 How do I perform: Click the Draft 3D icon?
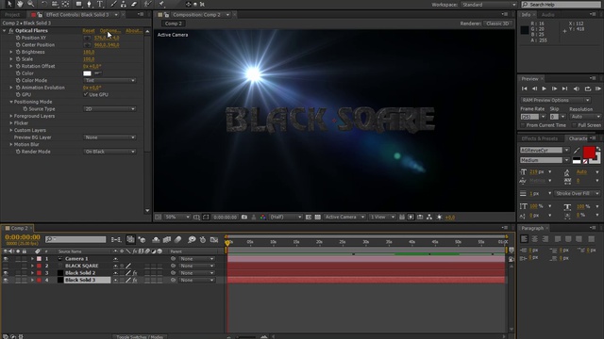142,239
